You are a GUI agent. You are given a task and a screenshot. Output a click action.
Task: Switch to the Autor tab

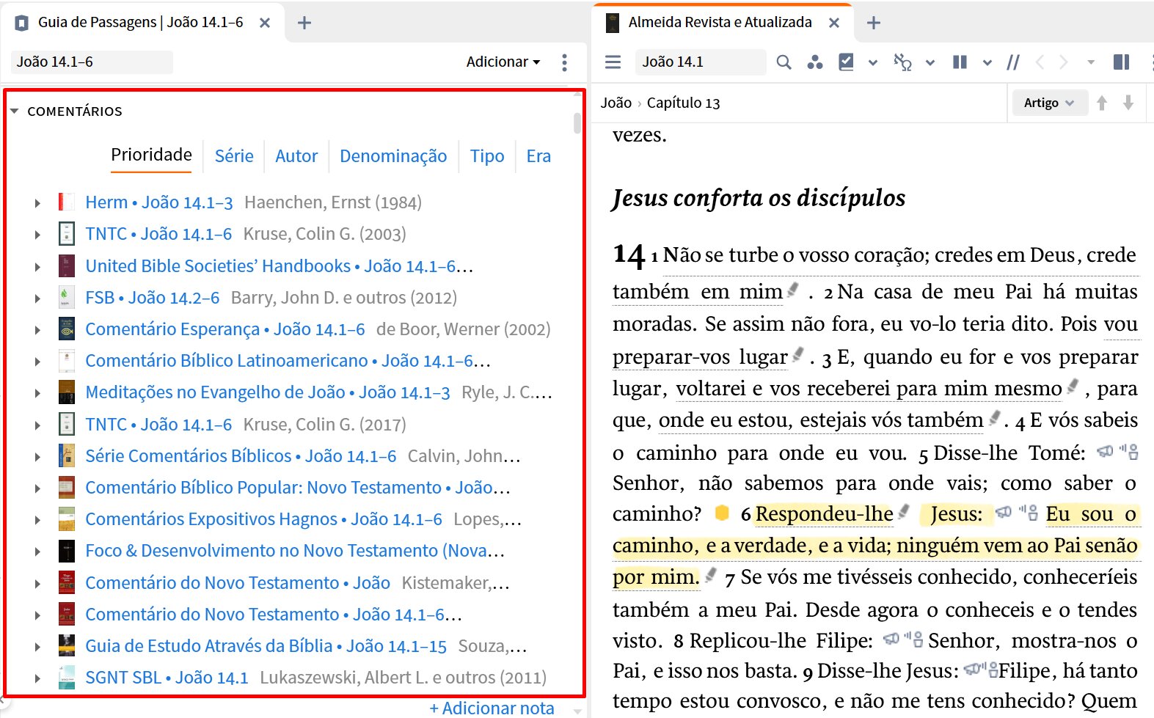(x=296, y=156)
